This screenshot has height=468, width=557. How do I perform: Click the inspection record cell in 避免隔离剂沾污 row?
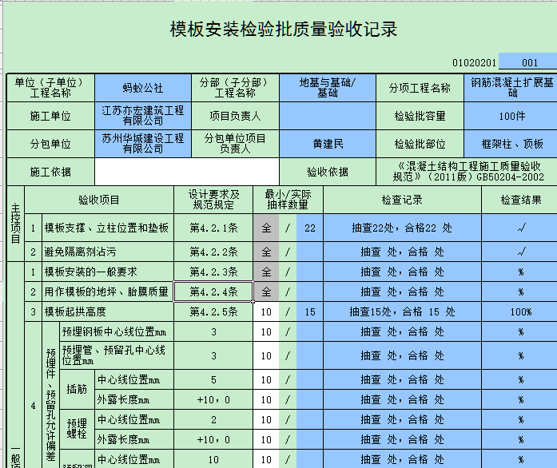tap(402, 252)
